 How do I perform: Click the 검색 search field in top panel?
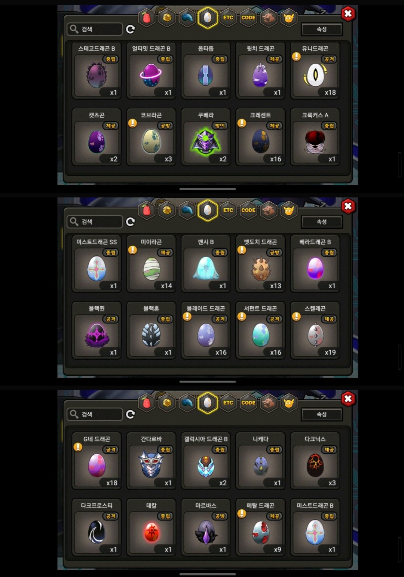95,29
